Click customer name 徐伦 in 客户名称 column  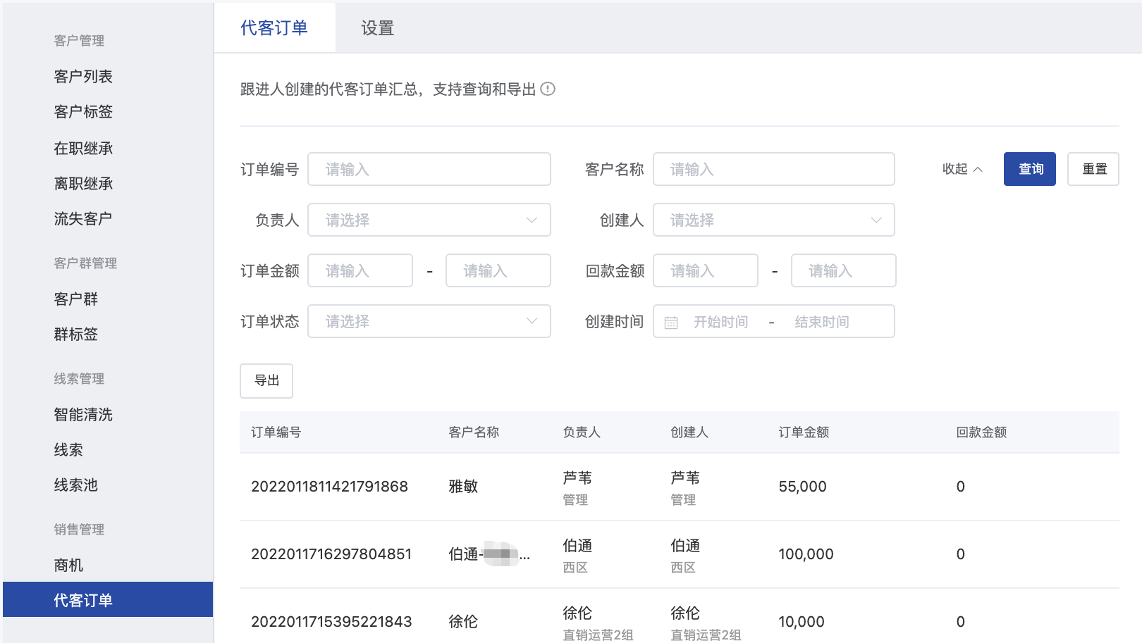[x=463, y=622]
